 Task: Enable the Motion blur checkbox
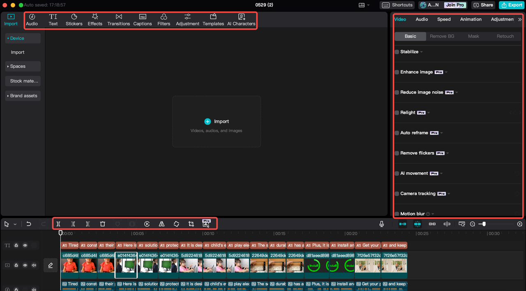[397, 214]
